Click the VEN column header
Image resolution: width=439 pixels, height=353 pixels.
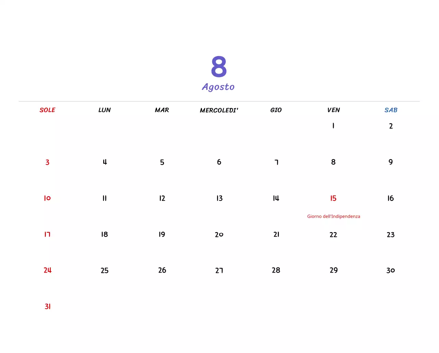click(333, 110)
